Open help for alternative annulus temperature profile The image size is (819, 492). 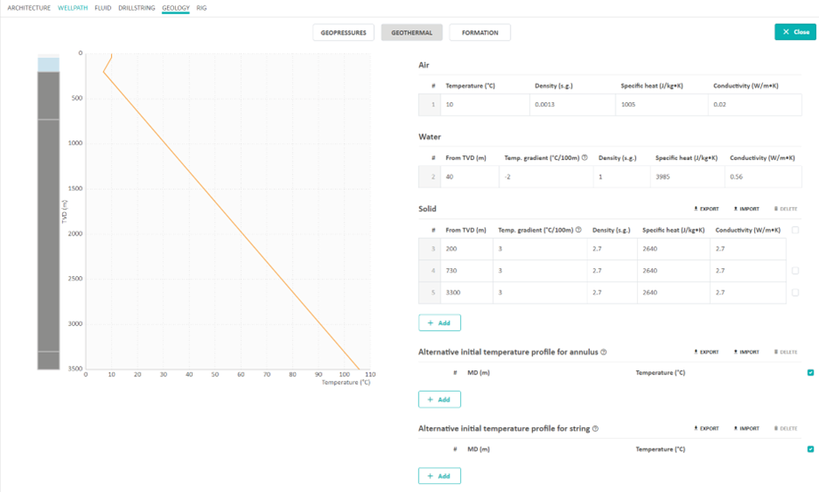pyautogui.click(x=604, y=352)
